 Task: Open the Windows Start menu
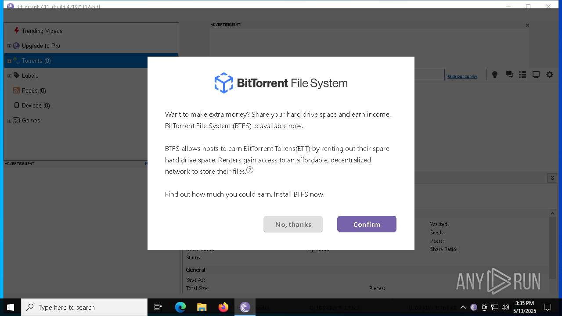coord(11,307)
